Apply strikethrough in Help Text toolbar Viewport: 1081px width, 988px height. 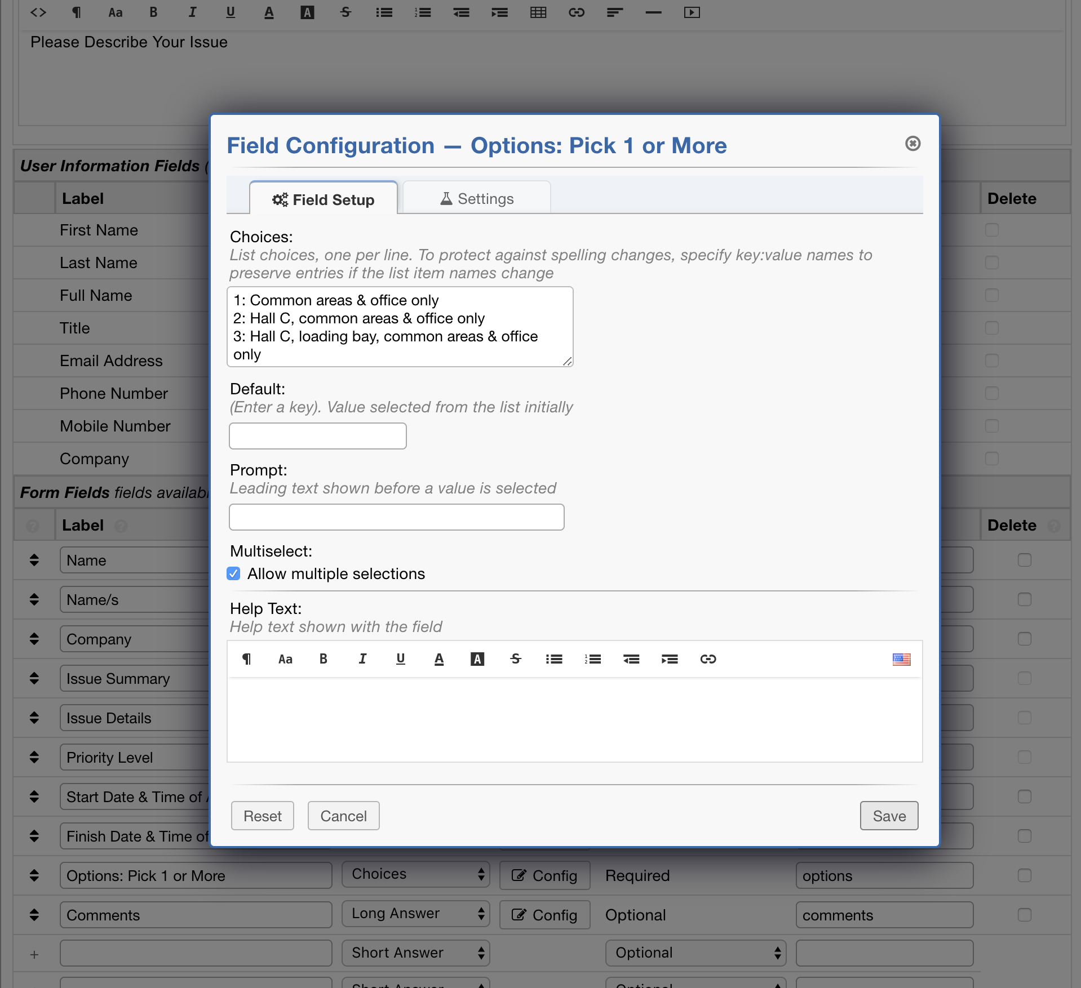point(516,659)
